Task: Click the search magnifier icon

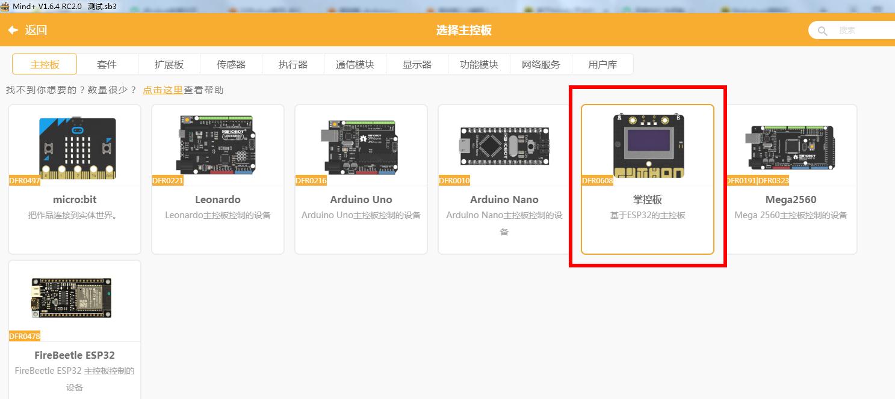Action: [823, 31]
